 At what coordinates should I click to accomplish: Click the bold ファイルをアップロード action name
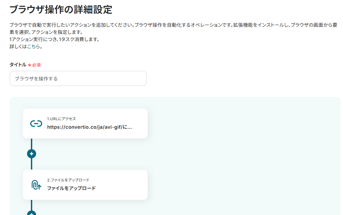pos(71,188)
